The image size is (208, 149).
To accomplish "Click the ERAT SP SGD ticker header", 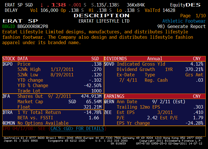I will coord(19,5).
